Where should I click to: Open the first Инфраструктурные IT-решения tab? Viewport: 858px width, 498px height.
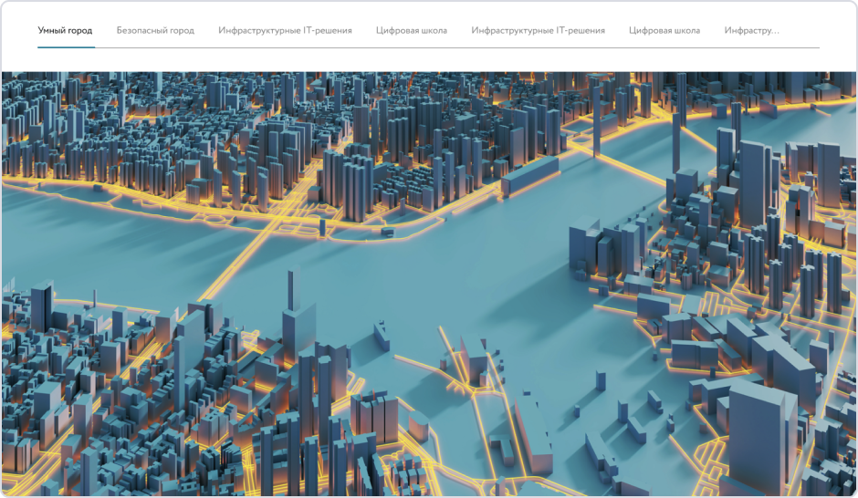tap(285, 30)
